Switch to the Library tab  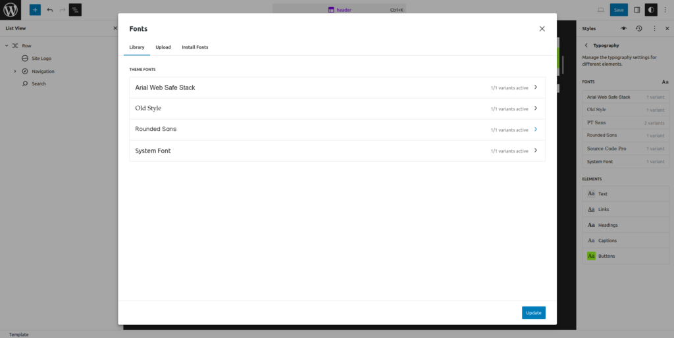click(137, 47)
